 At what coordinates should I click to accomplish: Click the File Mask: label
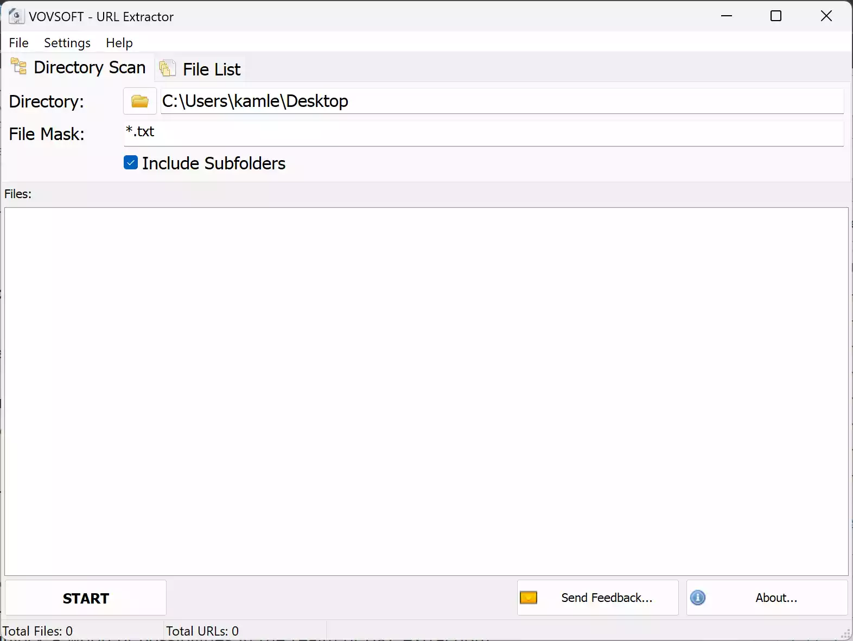coord(47,134)
